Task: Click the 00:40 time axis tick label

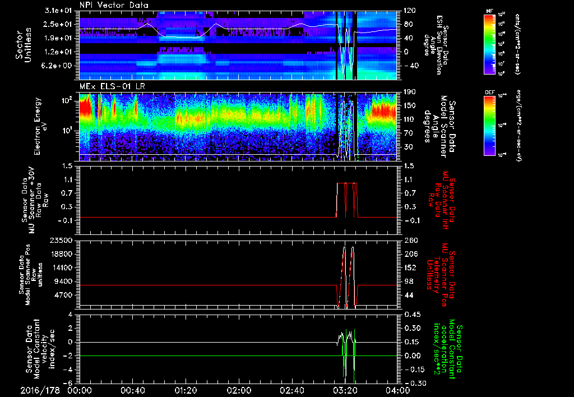Action: 132,390
